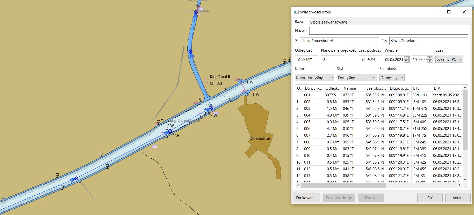Select the waypoint at Siding Oldenbüttel
474x215 pixels.
(170, 131)
